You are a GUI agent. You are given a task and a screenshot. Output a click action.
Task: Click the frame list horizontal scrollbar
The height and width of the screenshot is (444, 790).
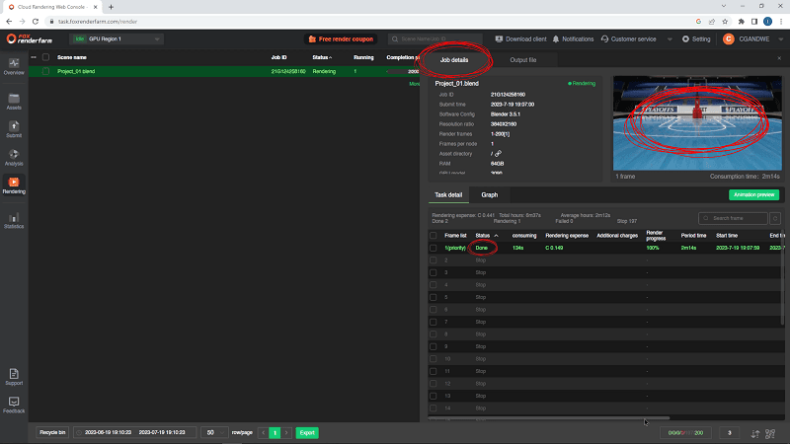tap(549, 417)
